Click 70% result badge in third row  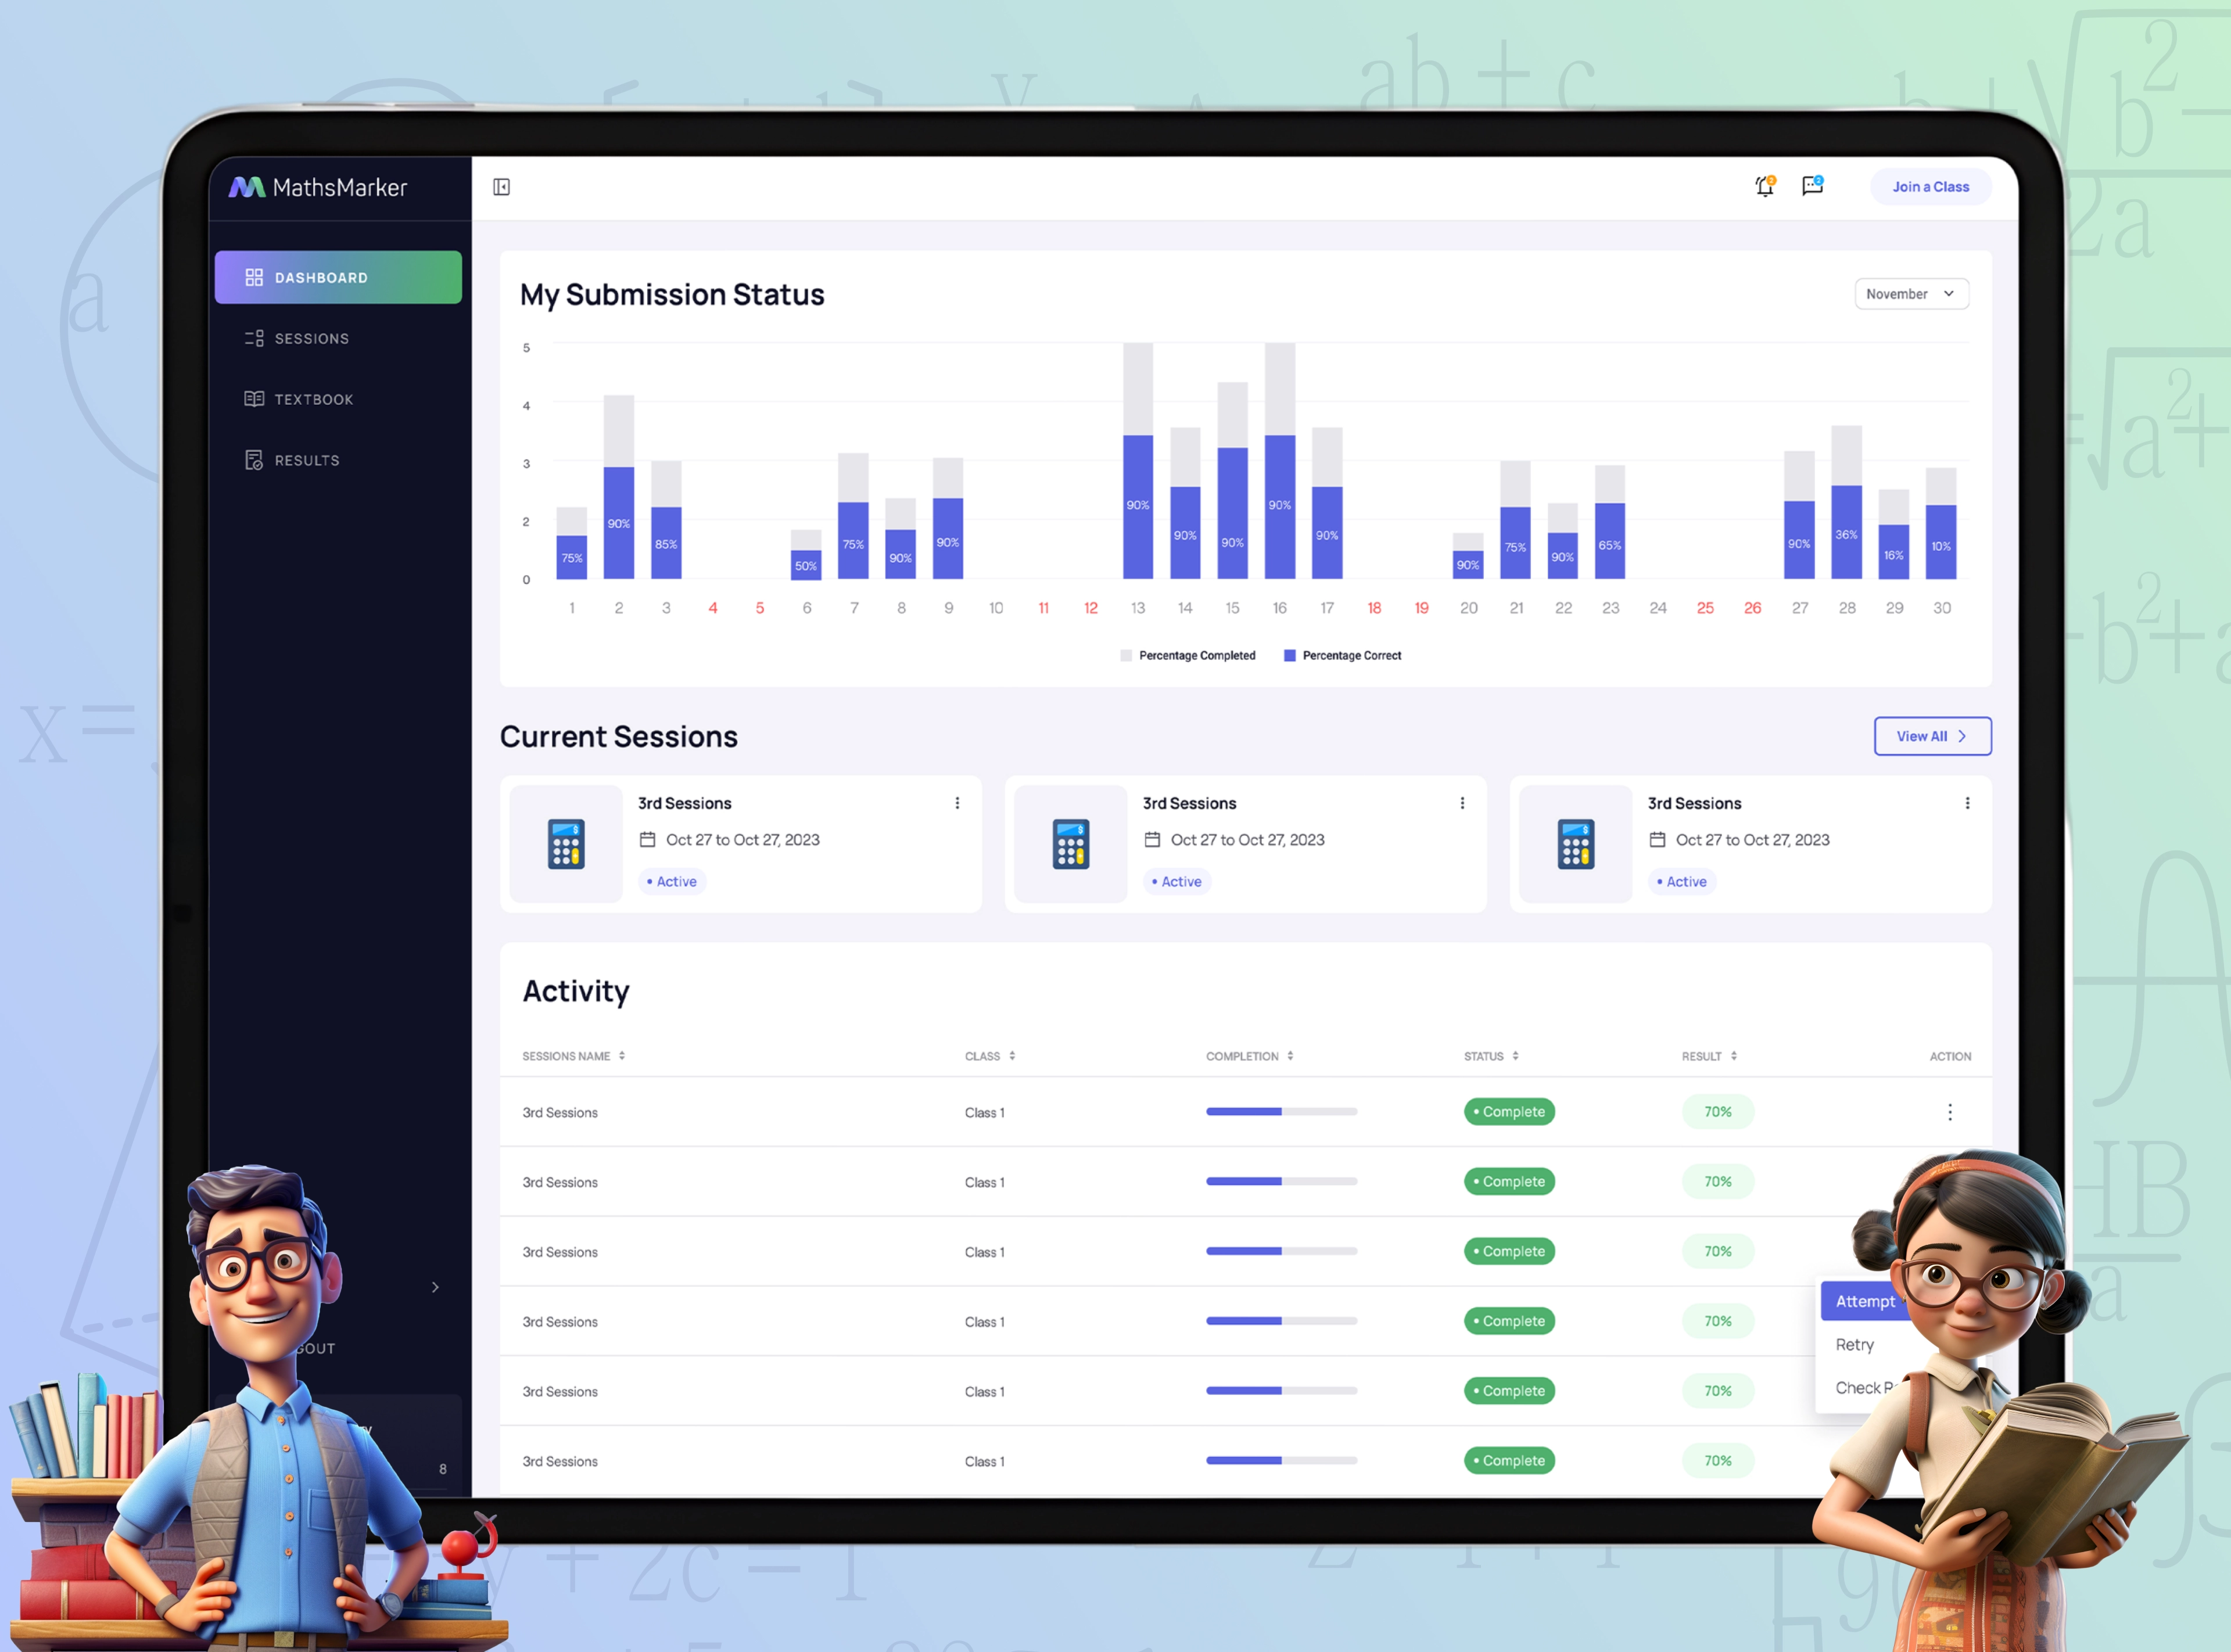coord(1718,1251)
